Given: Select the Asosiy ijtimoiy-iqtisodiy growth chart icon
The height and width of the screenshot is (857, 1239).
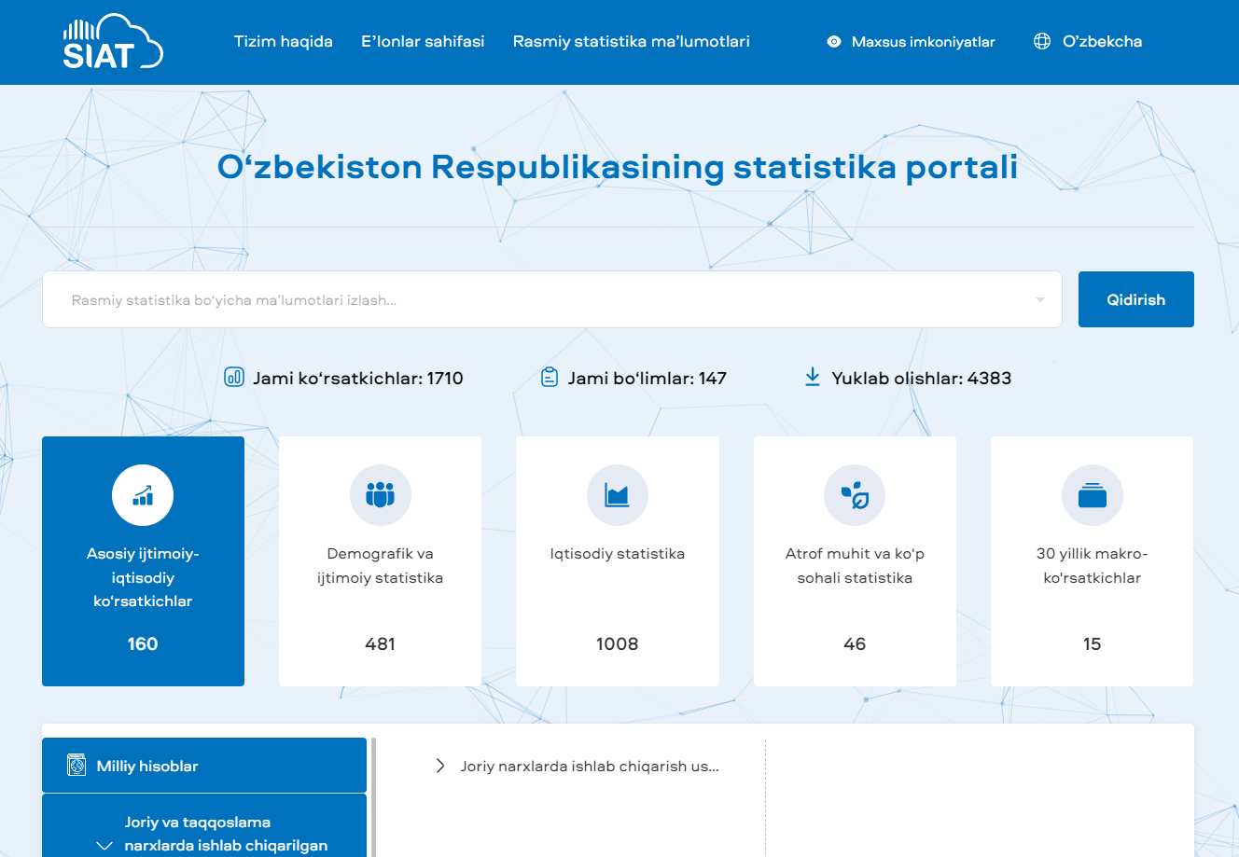Looking at the screenshot, I should click(x=143, y=495).
